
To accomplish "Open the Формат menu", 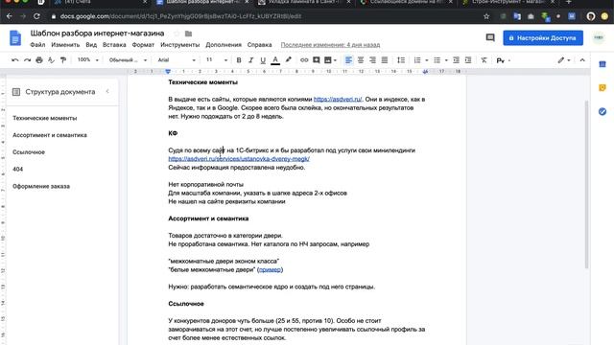I will tap(143, 45).
